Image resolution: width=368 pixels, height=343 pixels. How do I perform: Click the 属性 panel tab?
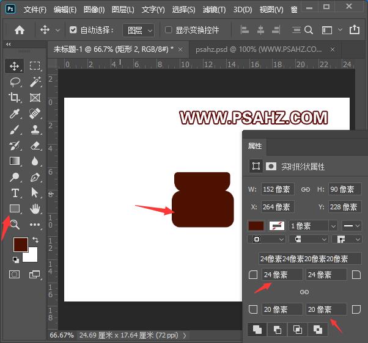(x=255, y=146)
